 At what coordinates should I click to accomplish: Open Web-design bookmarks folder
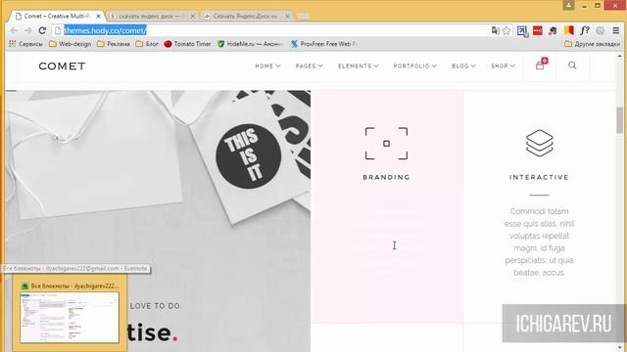point(70,44)
